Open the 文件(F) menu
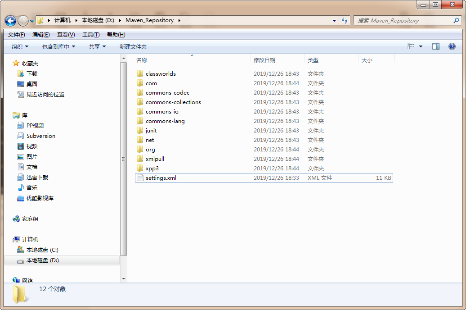Image resolution: width=466 pixels, height=310 pixels. point(16,35)
